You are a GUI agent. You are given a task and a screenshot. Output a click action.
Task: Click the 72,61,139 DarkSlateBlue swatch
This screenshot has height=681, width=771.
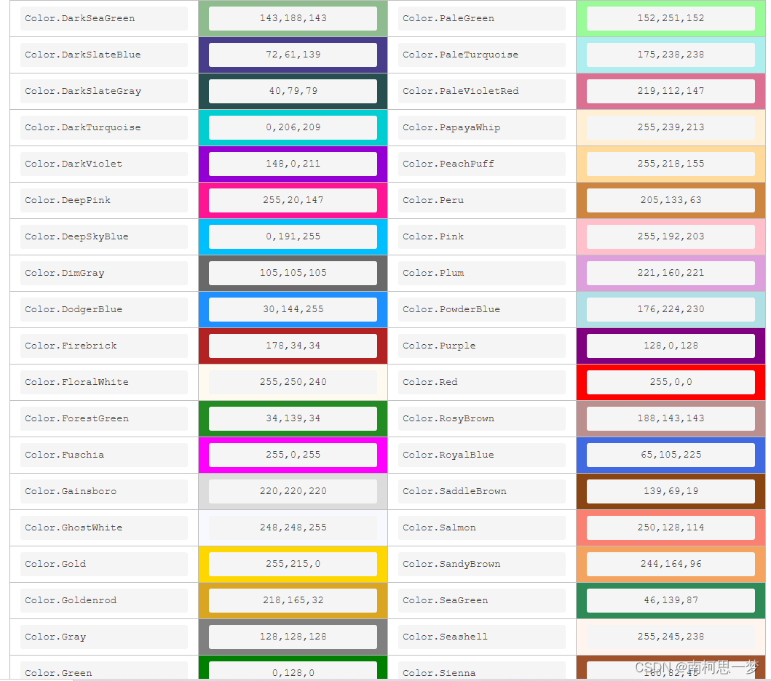point(293,55)
